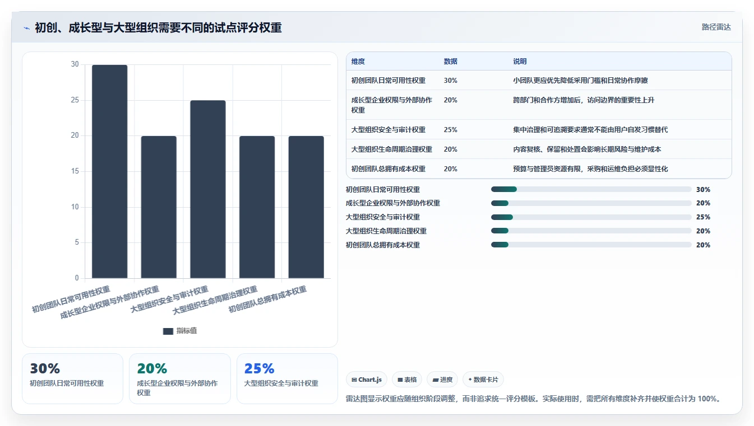This screenshot has height=426, width=754.
Task: Click the 说明 column header
Action: tap(520, 62)
